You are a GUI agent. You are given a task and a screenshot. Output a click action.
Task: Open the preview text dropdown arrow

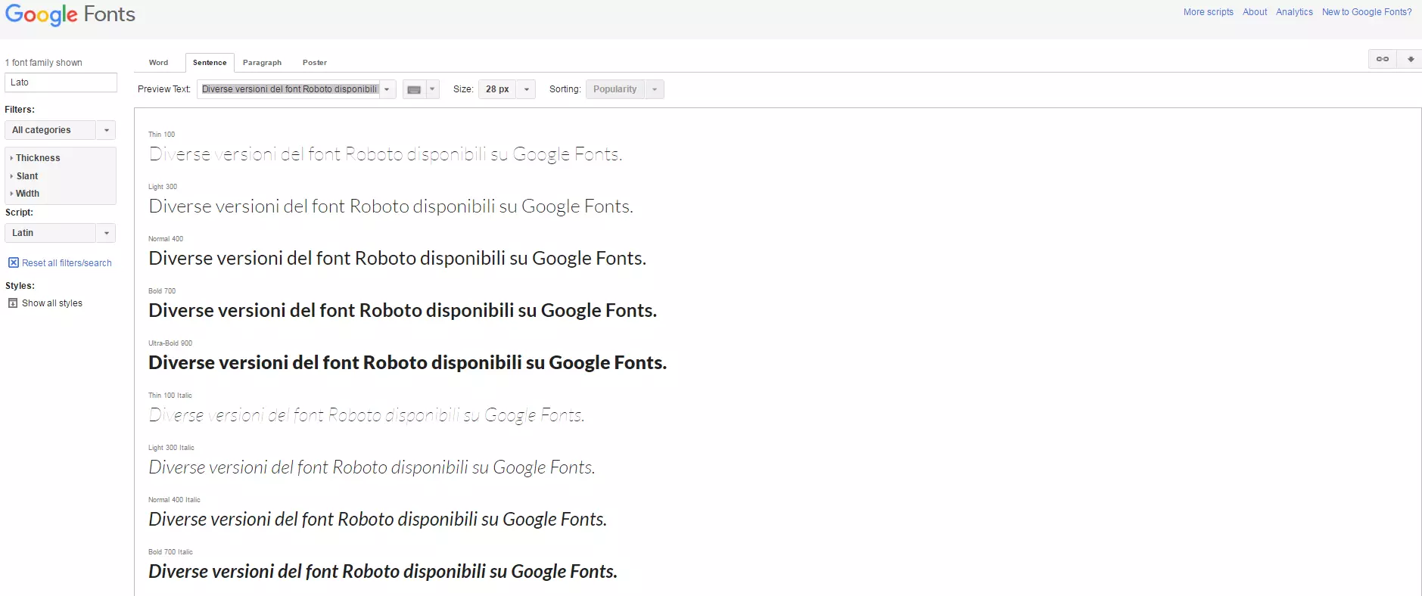point(387,89)
